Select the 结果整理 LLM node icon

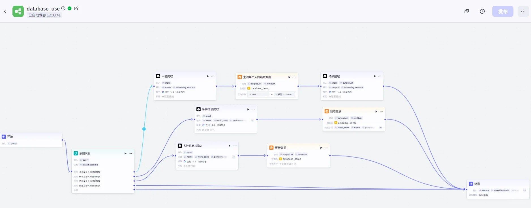tap(325, 76)
